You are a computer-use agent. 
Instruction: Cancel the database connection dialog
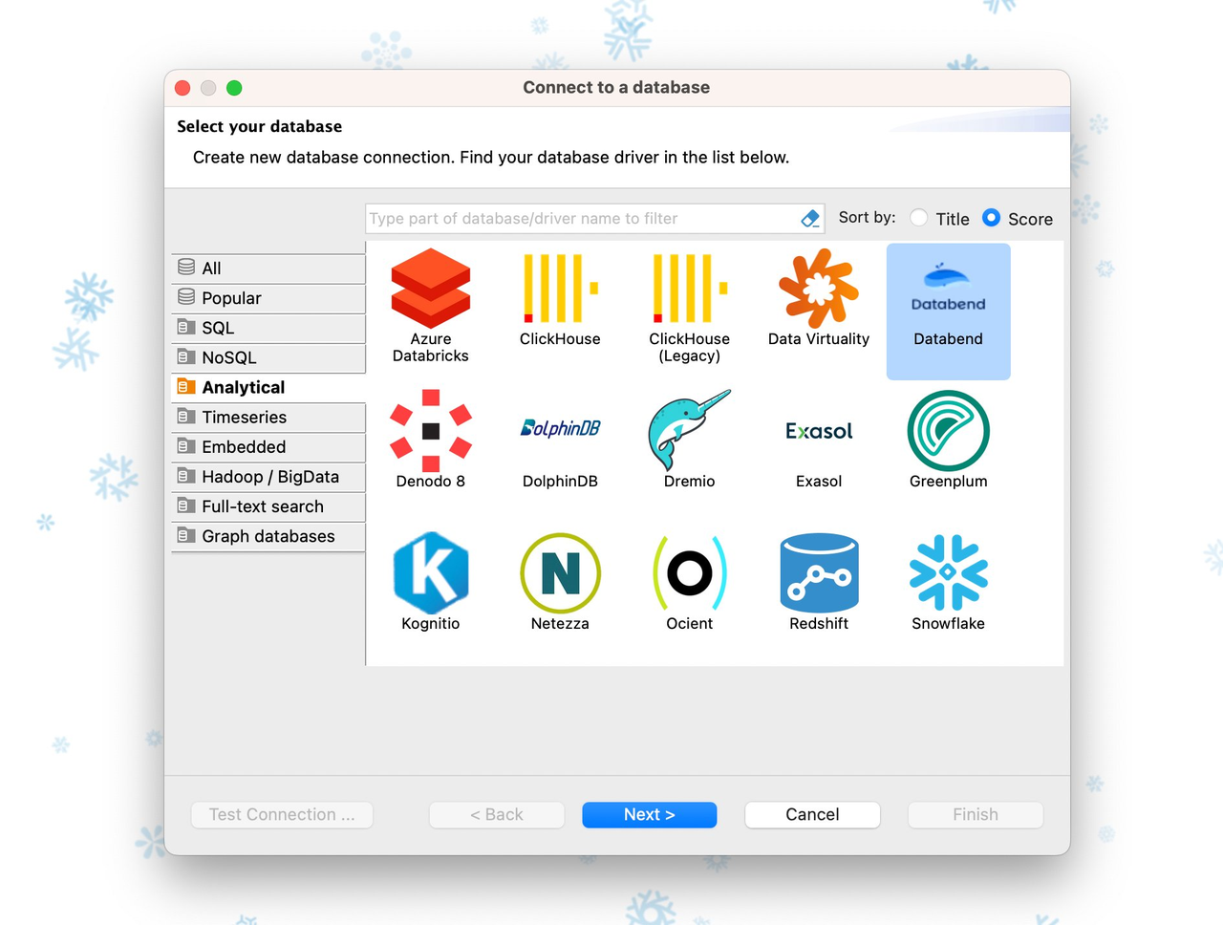[812, 814]
